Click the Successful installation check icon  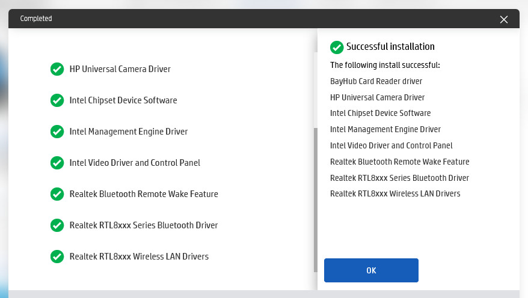pos(337,47)
